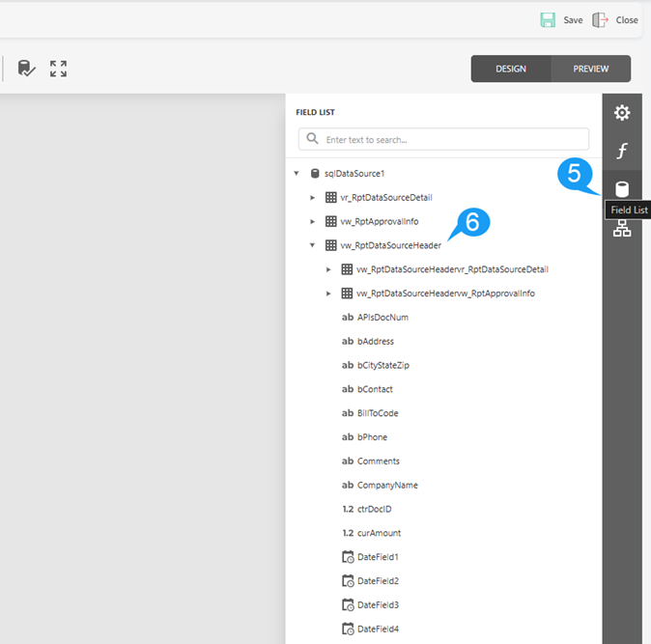Click the validate data source toolbar icon
This screenshot has width=651, height=644.
(x=26, y=69)
